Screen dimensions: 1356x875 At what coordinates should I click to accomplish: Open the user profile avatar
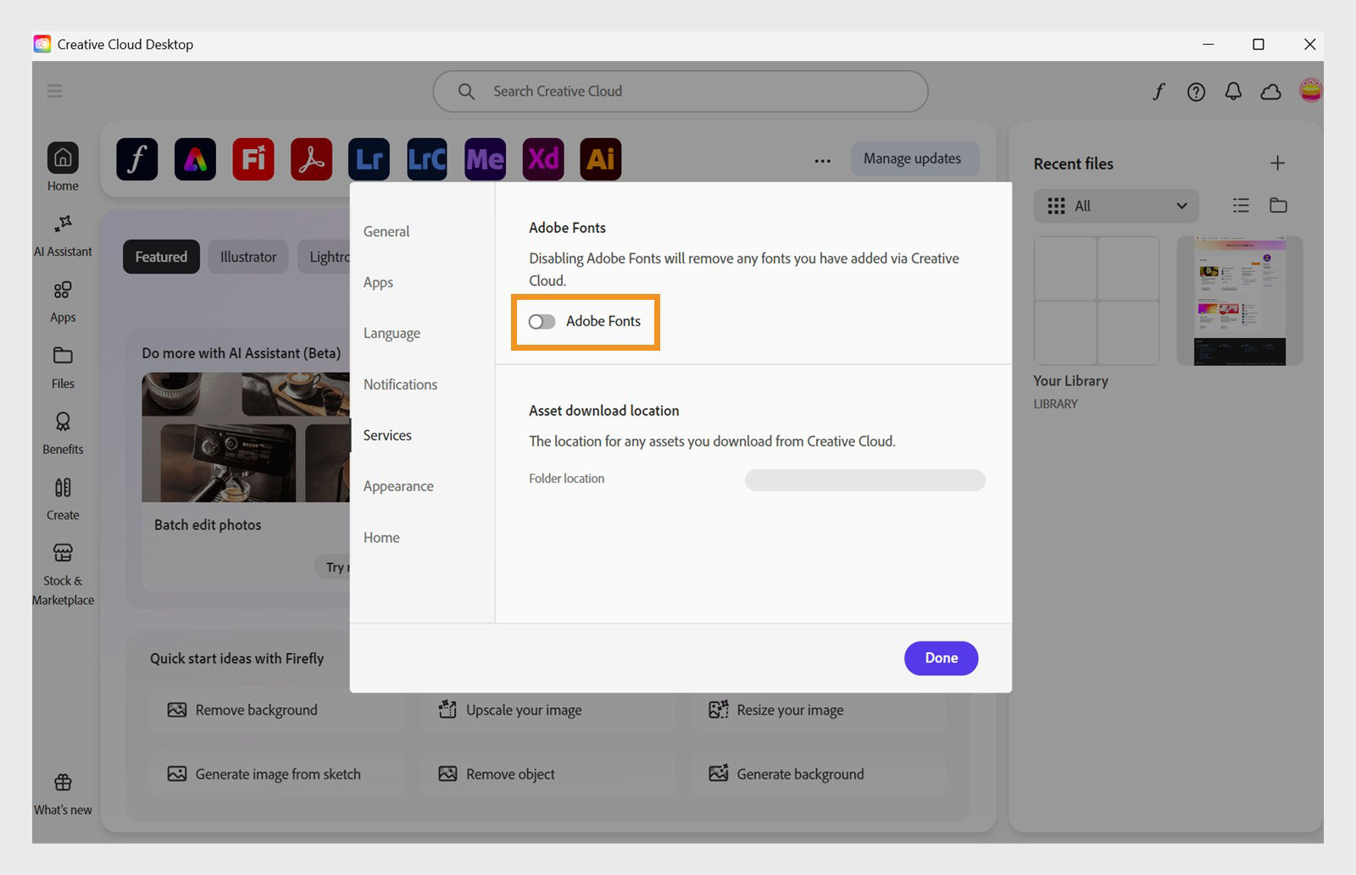tap(1310, 91)
